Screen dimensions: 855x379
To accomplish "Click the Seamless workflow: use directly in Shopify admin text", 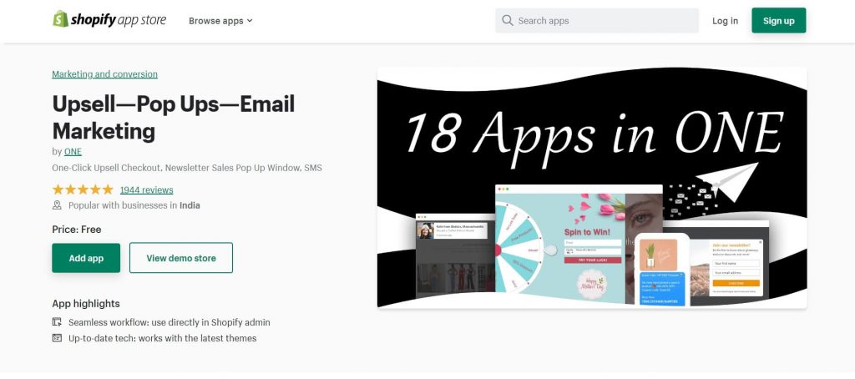I will 169,322.
